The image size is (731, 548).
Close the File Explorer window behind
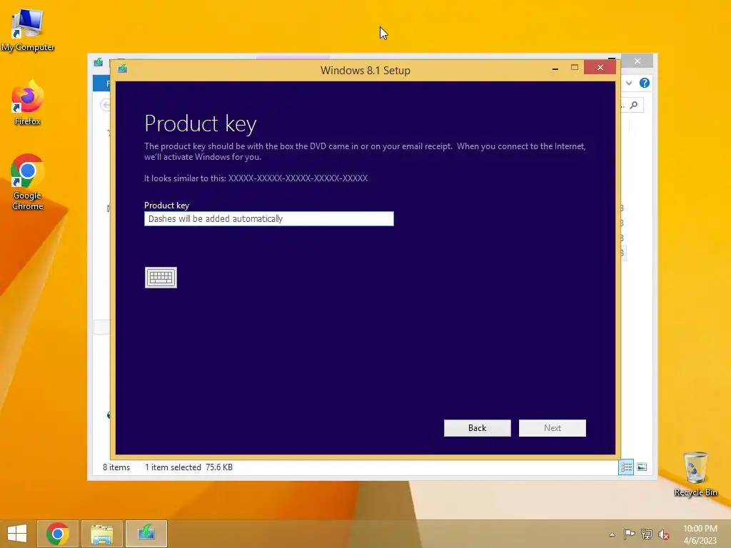(x=637, y=61)
